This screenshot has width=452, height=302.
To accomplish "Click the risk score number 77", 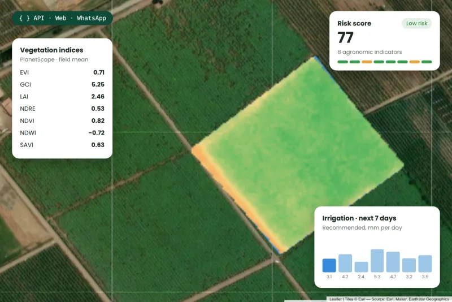I will pos(345,37).
